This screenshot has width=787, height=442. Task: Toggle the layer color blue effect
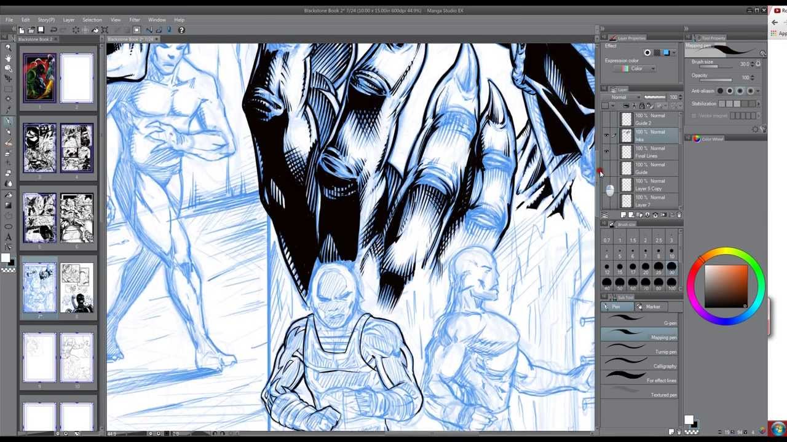[x=666, y=53]
